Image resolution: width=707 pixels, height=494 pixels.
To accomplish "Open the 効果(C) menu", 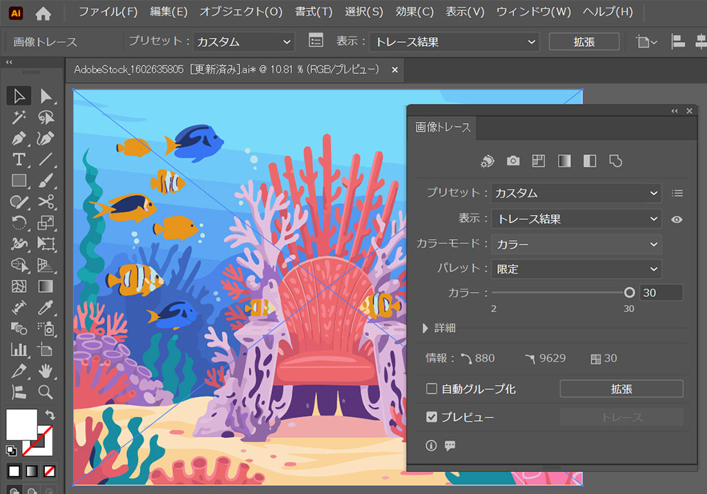I will pos(415,12).
